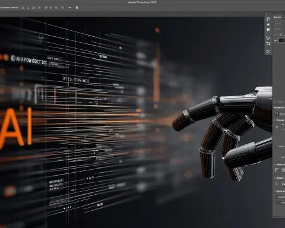This screenshot has height=228, width=285.
Task: Open the History panel icon in strip
Action: tap(268, 19)
